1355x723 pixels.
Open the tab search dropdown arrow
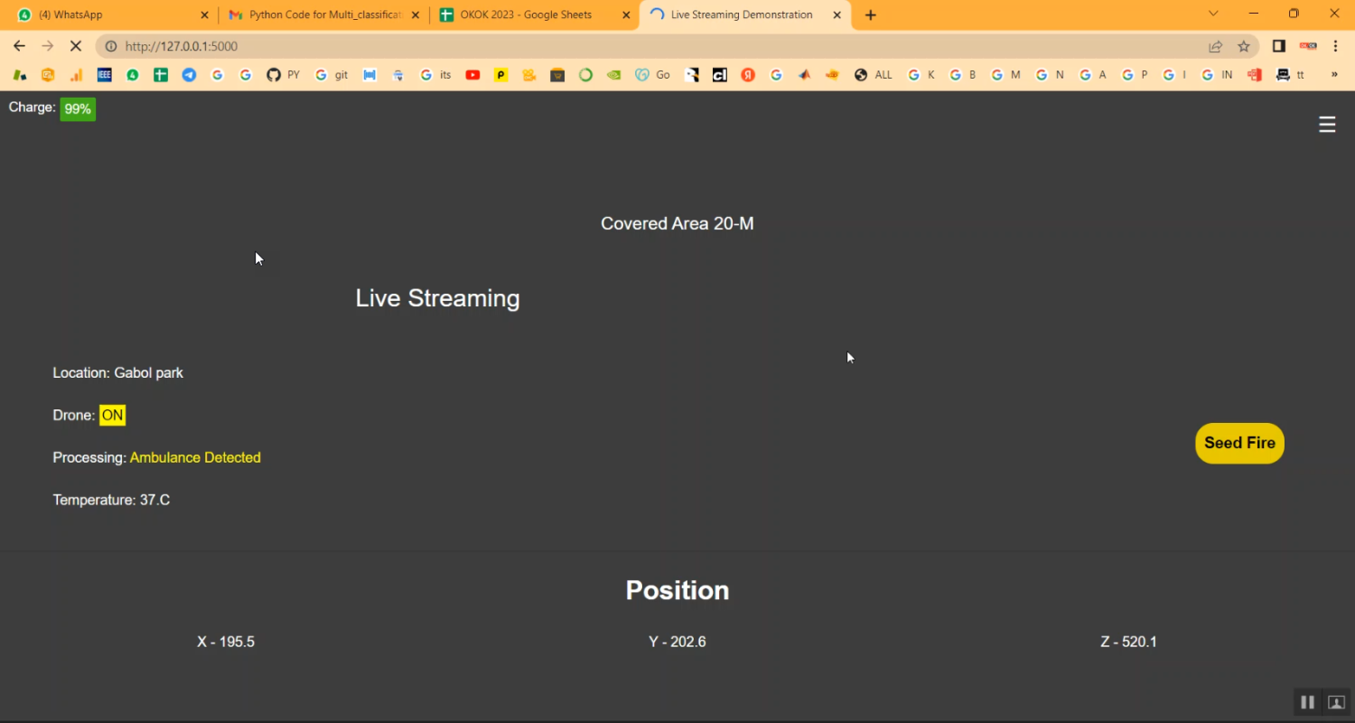1214,14
